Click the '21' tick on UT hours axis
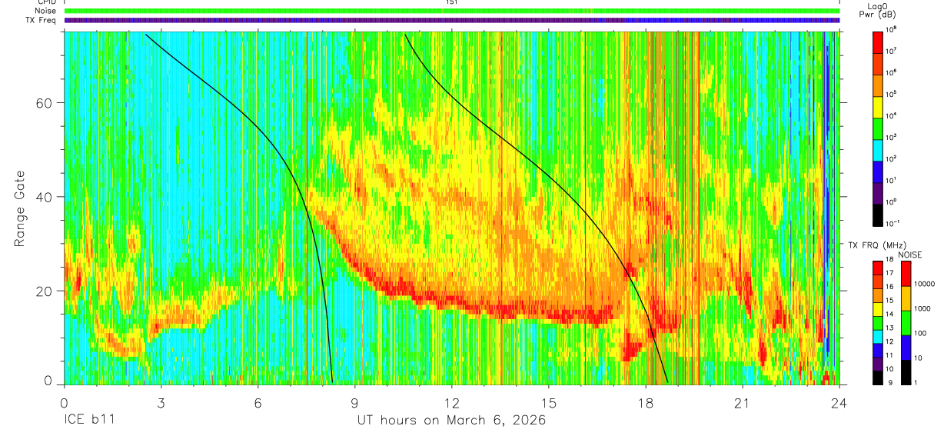 (742, 402)
